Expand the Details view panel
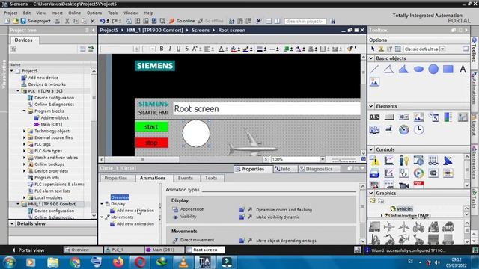479x269 pixels. (x=12, y=223)
